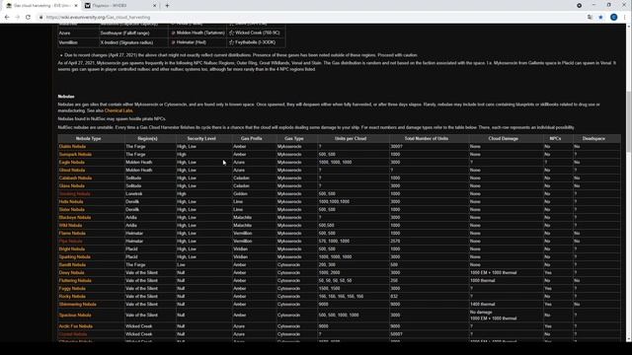The width and height of the screenshot is (632, 355).
Task: Open the Sunspark Nebula link
Action: [x=75, y=154]
